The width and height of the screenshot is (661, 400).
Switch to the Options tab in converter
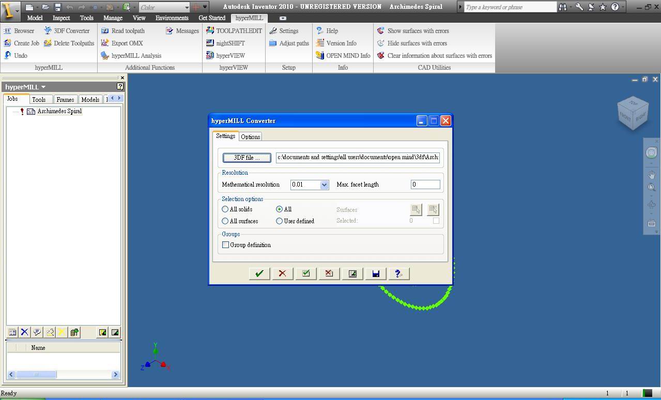coord(250,137)
